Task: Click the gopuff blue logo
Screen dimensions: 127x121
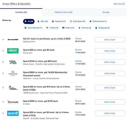Action: (13, 113)
